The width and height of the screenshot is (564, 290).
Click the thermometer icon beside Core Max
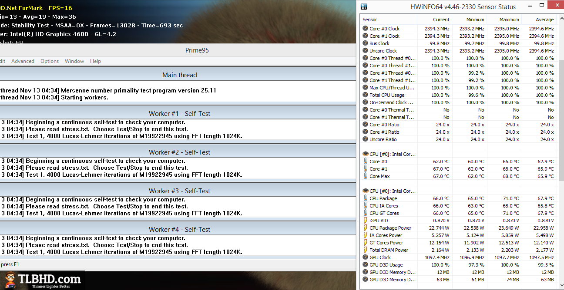[365, 176]
